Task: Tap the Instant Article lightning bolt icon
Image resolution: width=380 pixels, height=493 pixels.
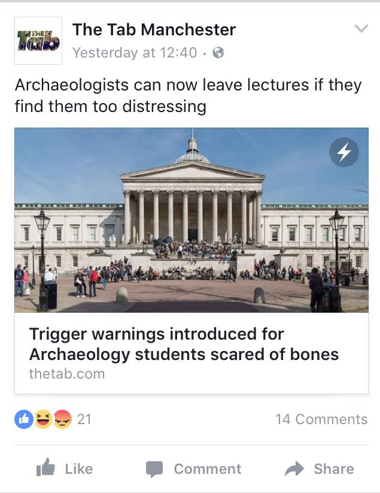Action: point(344,152)
